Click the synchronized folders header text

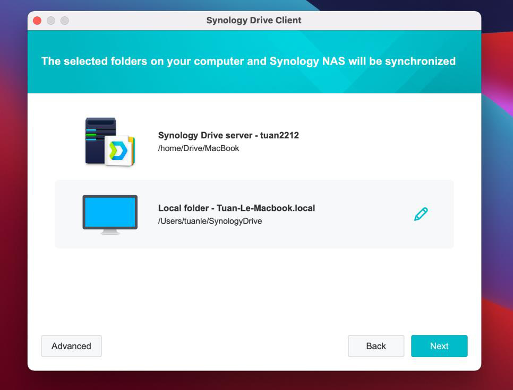[x=249, y=61]
